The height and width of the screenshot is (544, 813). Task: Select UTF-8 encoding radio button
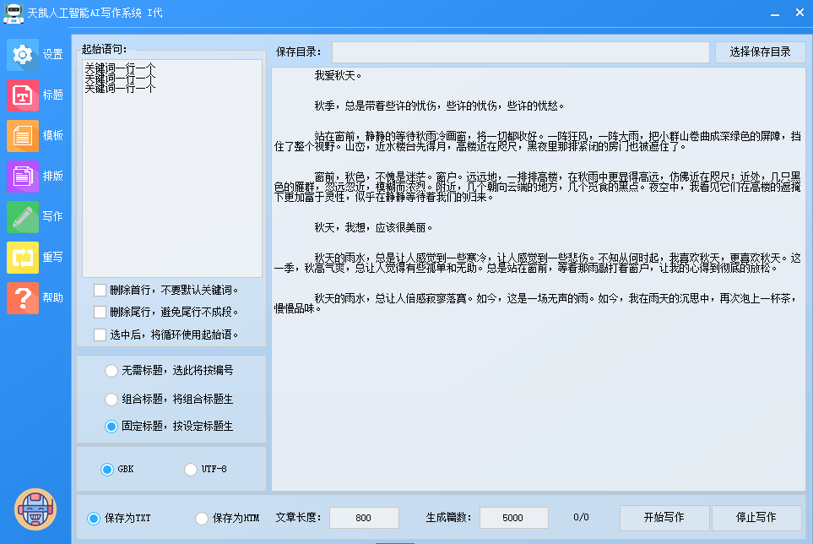(x=191, y=469)
